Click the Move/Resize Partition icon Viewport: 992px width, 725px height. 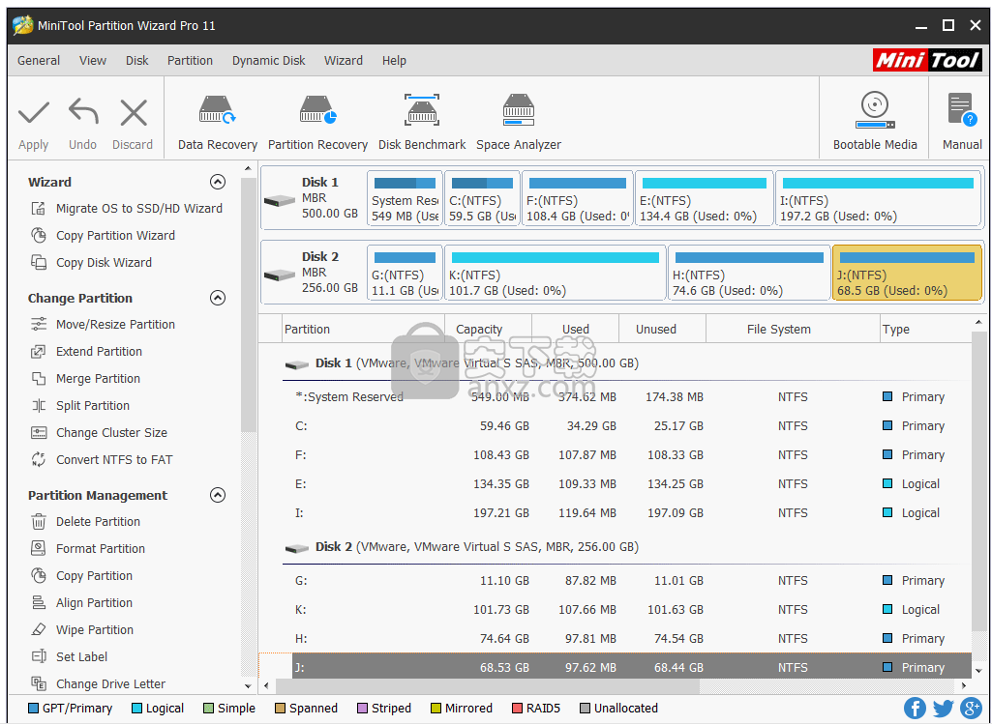[x=39, y=324]
